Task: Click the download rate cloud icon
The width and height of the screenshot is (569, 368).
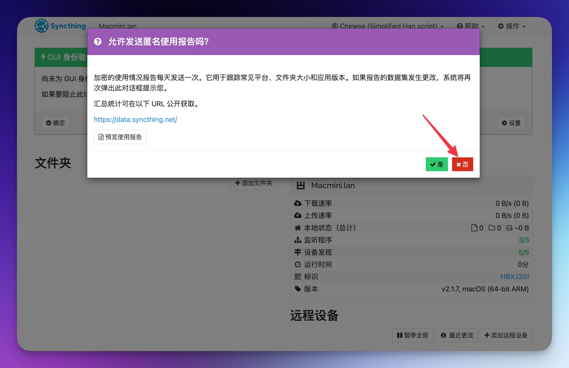Action: (298, 203)
